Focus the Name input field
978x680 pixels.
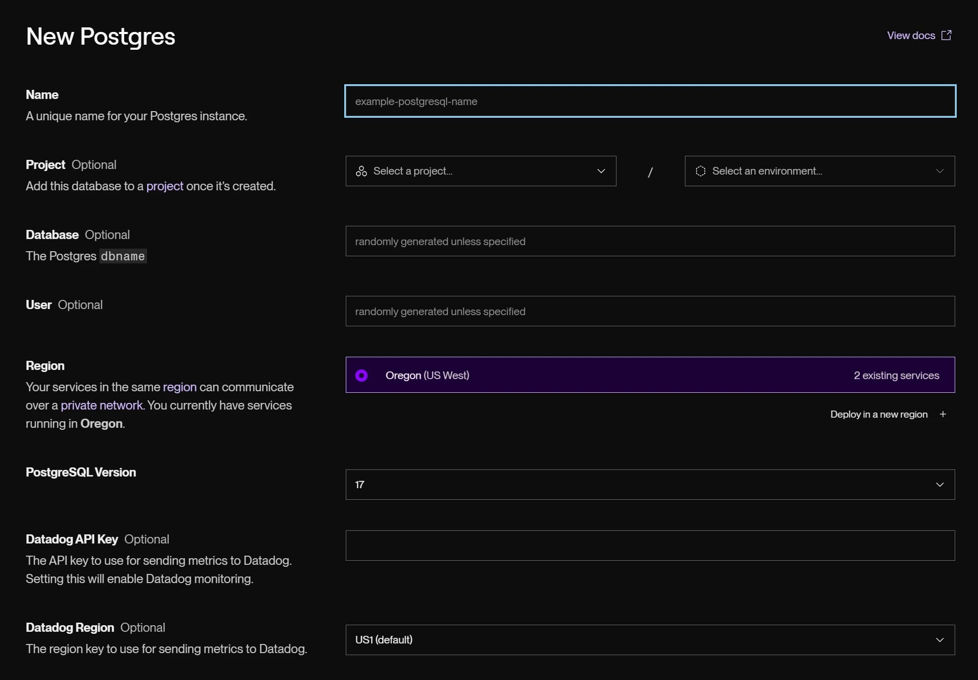click(x=649, y=101)
